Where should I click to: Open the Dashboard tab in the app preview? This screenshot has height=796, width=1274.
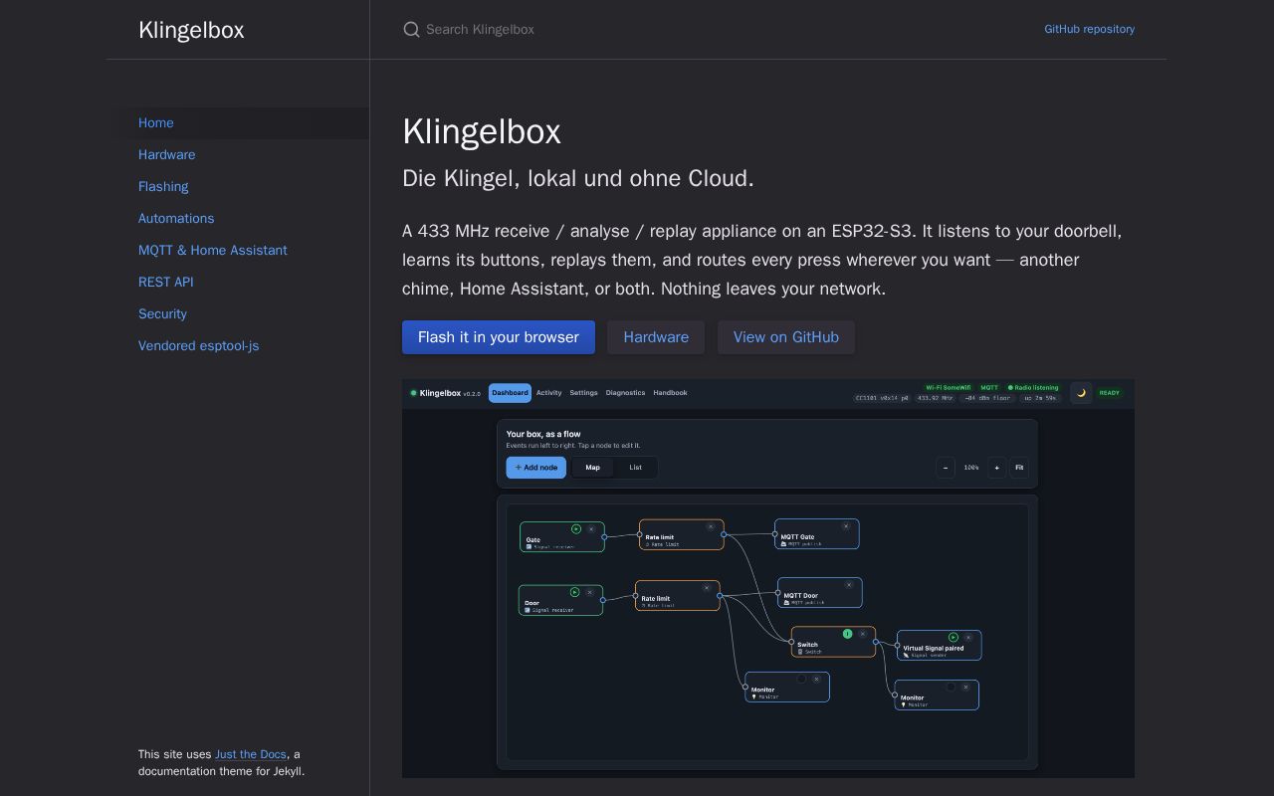510,393
